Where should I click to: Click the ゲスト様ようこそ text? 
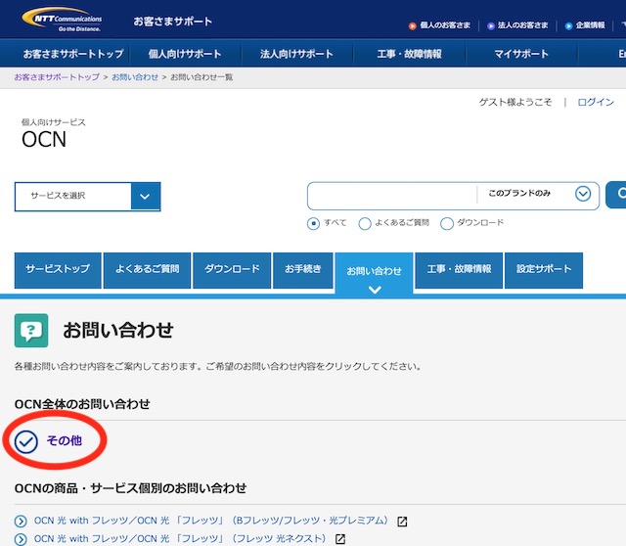pos(515,102)
